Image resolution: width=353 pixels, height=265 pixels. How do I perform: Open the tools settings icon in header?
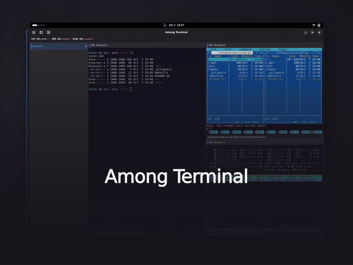pyautogui.click(x=34, y=32)
